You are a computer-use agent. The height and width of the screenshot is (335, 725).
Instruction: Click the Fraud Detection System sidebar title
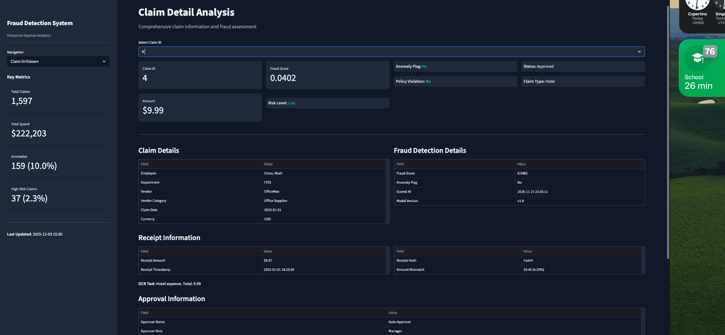pos(40,23)
